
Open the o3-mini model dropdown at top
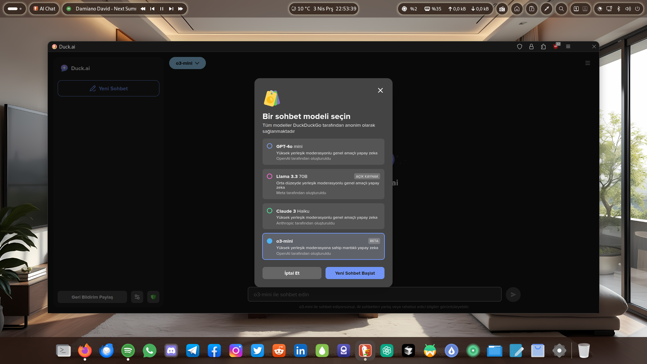tap(187, 63)
